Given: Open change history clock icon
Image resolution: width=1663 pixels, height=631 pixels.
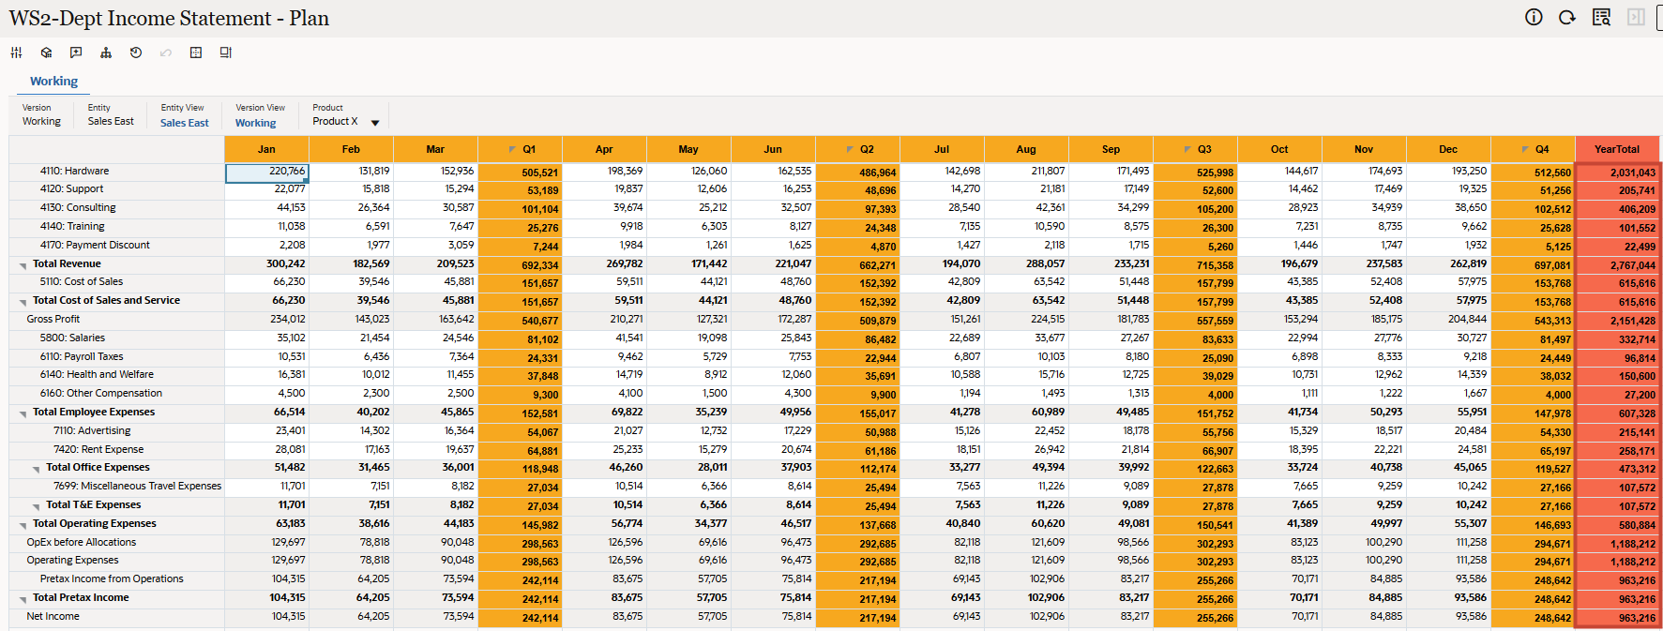Looking at the screenshot, I should 136,53.
